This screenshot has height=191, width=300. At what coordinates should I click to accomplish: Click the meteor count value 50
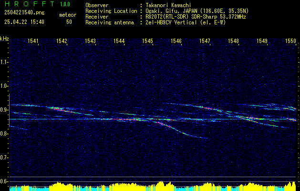click(69, 22)
